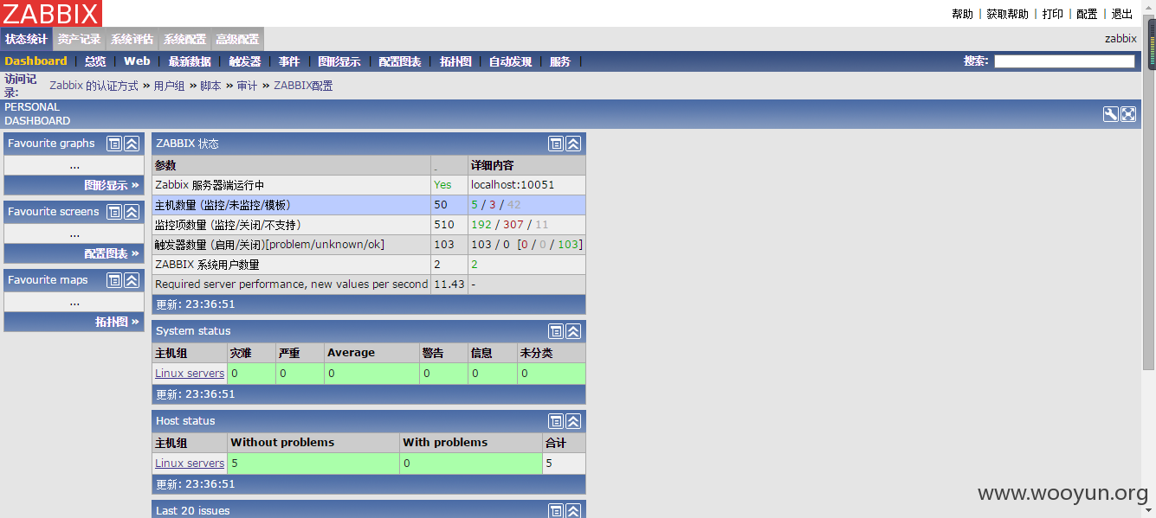The image size is (1156, 518).
Task: Open 最新数据 submenu item
Action: (190, 61)
